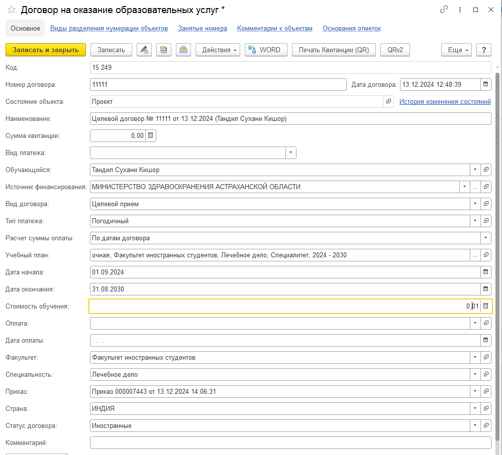The width and height of the screenshot is (502, 455).
Task: Open the Еще menu
Action: [456, 50]
